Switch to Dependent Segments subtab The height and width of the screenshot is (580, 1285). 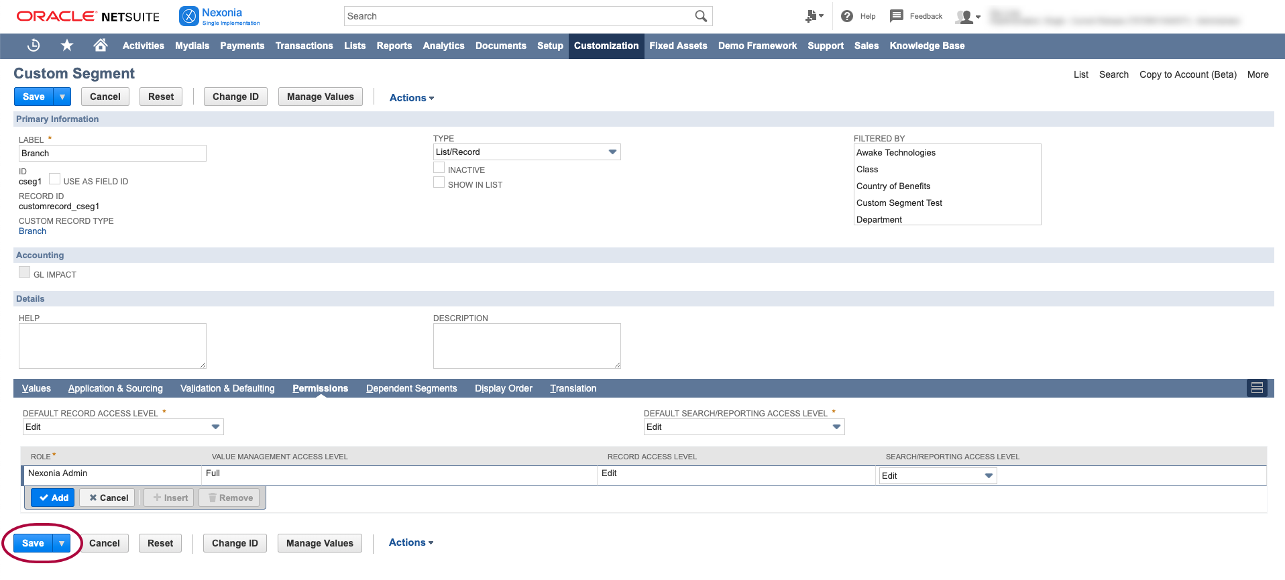coord(411,388)
